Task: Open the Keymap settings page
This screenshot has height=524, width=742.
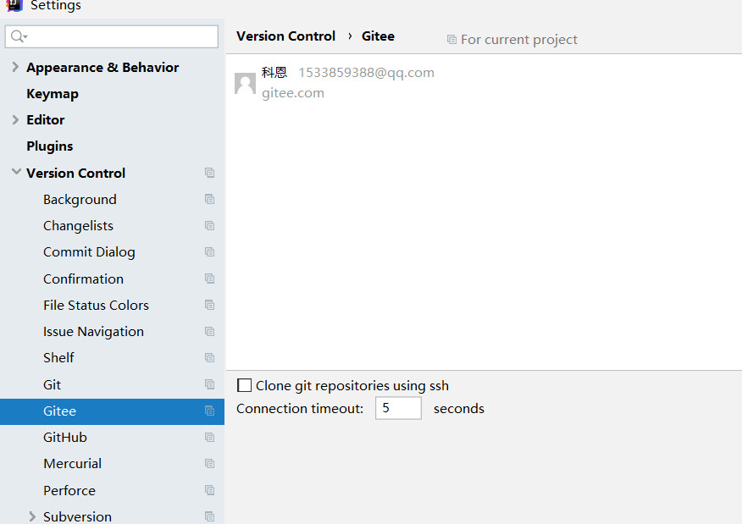Action: pos(53,94)
